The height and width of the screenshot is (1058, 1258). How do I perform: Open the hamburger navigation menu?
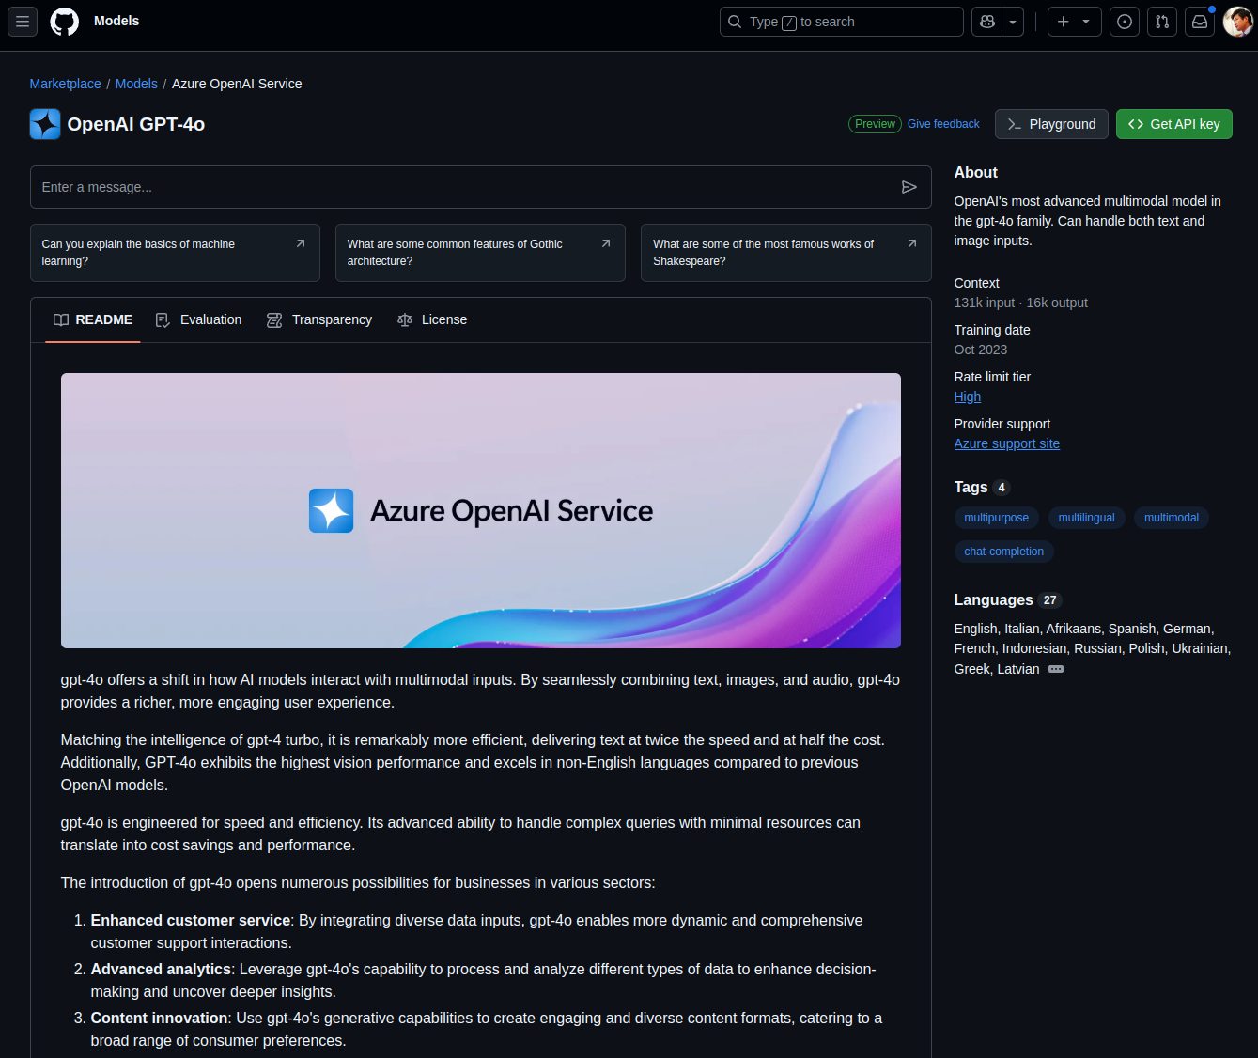(x=23, y=22)
